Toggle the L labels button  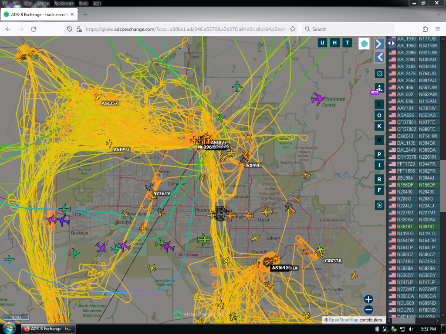pos(379,104)
